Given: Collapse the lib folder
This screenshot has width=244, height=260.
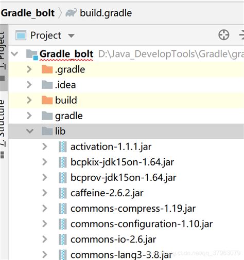Looking at the screenshot, I should click(30, 131).
